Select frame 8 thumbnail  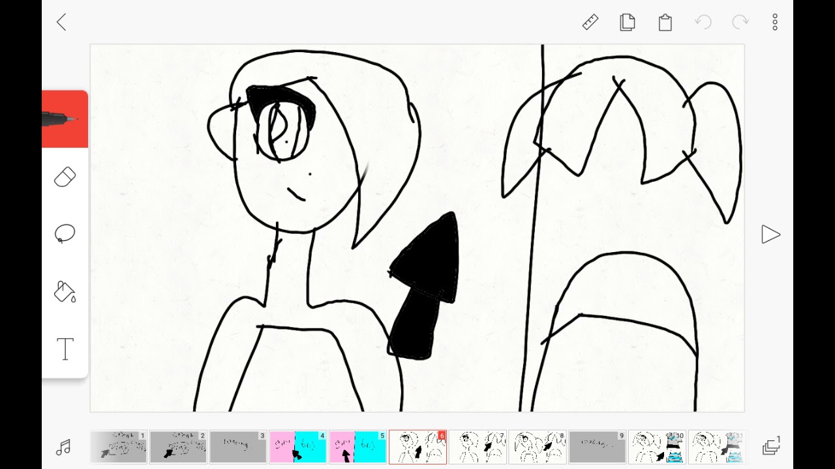pos(538,447)
